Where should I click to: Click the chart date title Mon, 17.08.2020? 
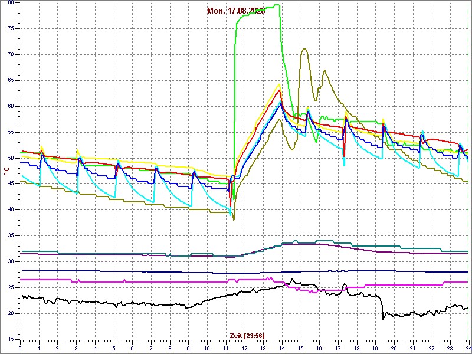[x=236, y=11]
